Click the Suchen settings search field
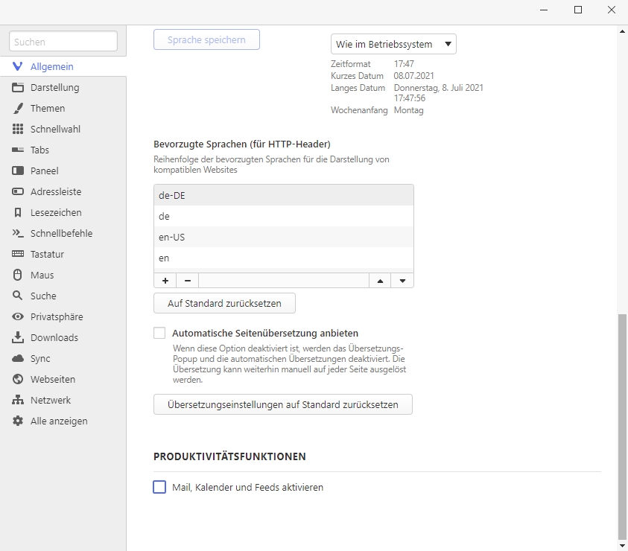Image resolution: width=628 pixels, height=551 pixels. click(x=63, y=41)
